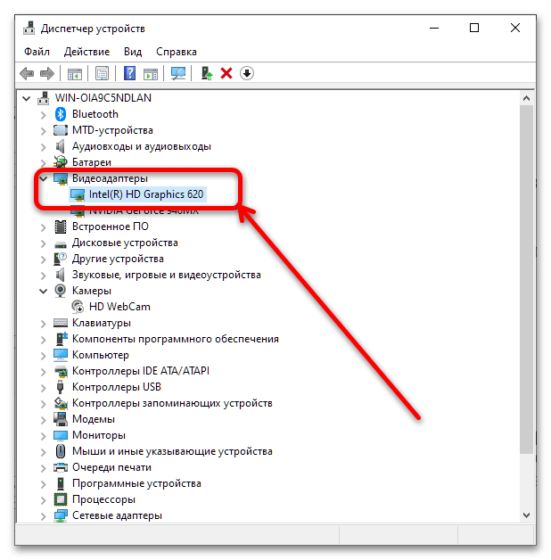Click the Дисковые устройства drive icon
Viewport: 551px width, 560px height.
(x=61, y=244)
